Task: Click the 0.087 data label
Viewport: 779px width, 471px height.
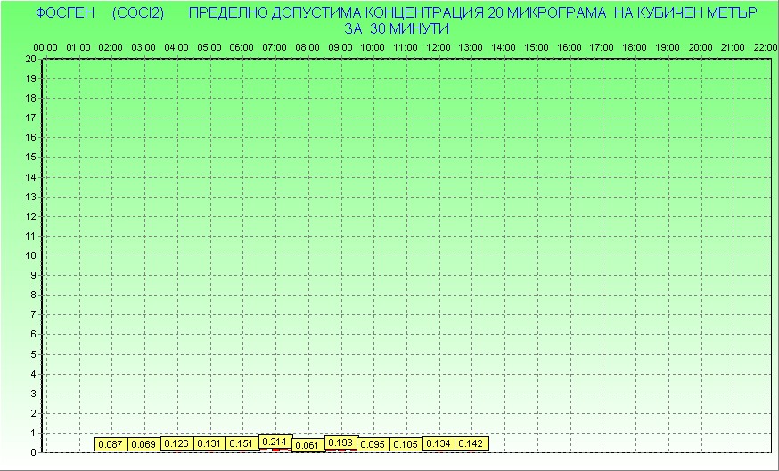Action: tap(111, 444)
